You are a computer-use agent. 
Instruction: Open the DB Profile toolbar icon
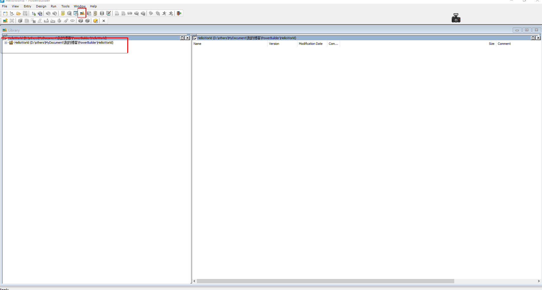89,13
